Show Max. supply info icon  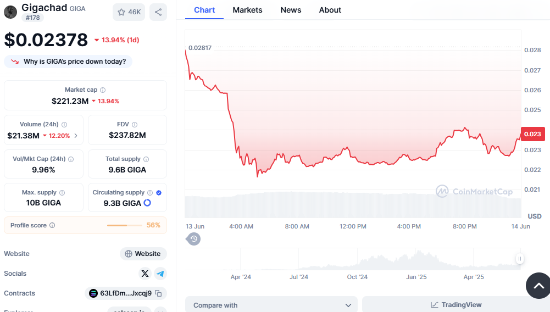tap(62, 193)
